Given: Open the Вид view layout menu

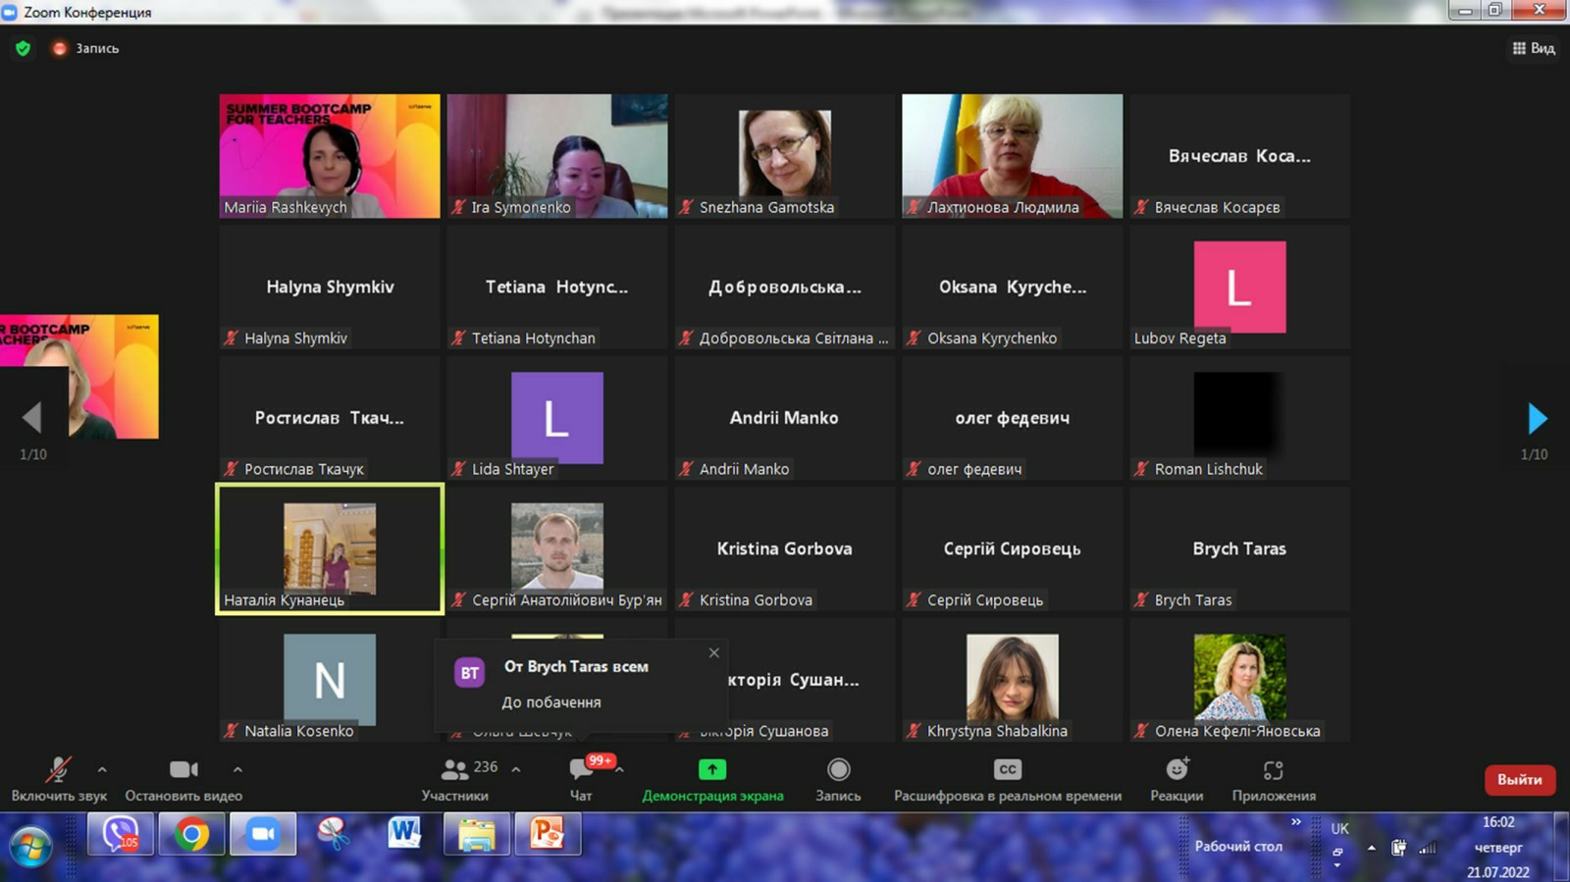Looking at the screenshot, I should point(1534,48).
